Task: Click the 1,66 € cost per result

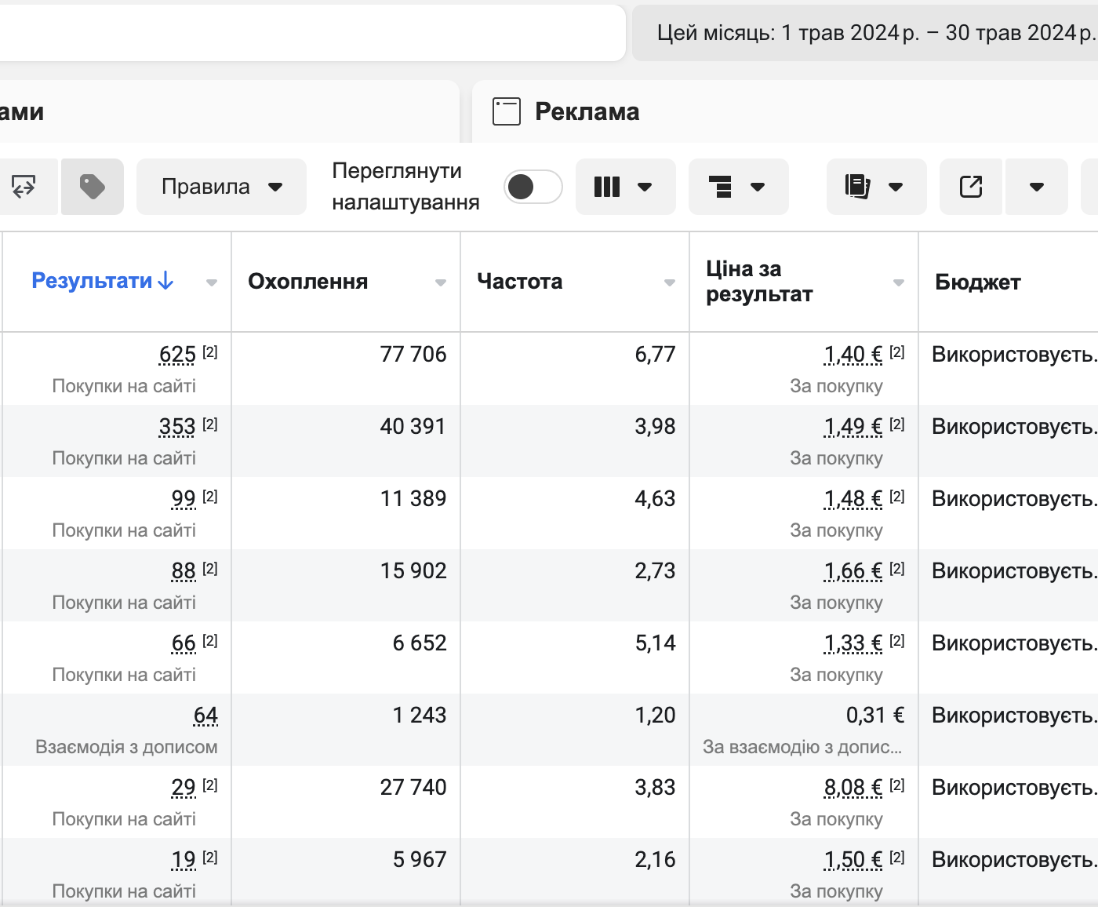Action: pos(853,571)
